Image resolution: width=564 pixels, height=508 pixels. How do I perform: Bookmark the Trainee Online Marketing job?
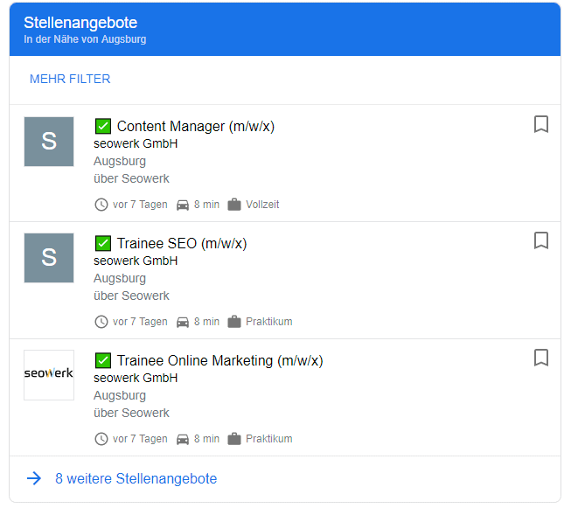(x=541, y=358)
